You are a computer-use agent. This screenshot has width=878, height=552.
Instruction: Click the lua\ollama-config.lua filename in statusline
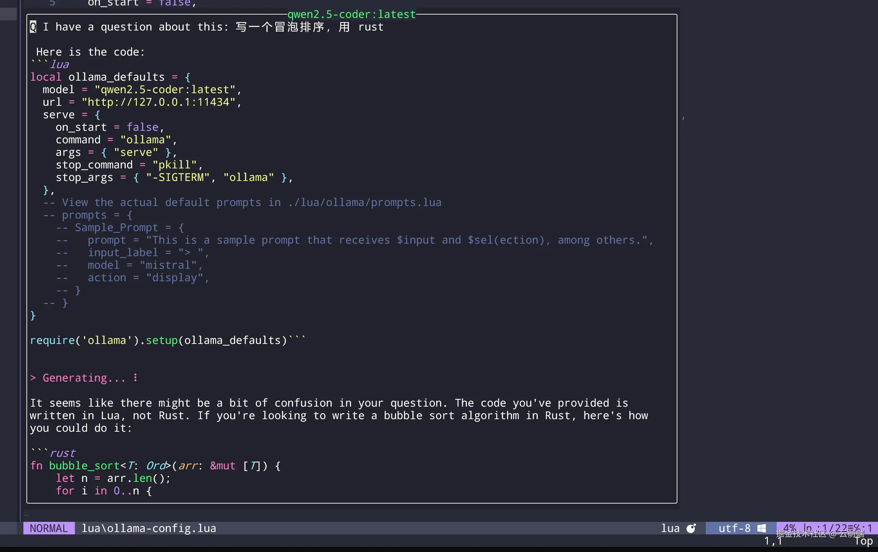tap(148, 528)
